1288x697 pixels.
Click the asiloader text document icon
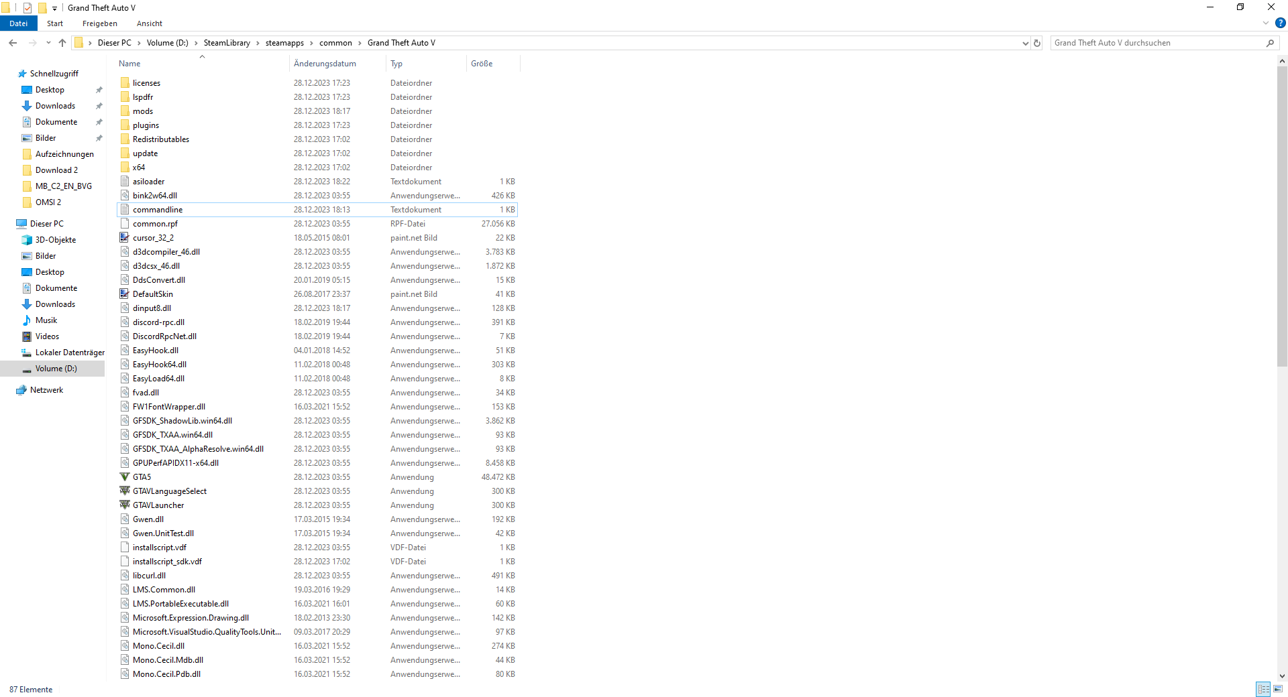pyautogui.click(x=125, y=182)
